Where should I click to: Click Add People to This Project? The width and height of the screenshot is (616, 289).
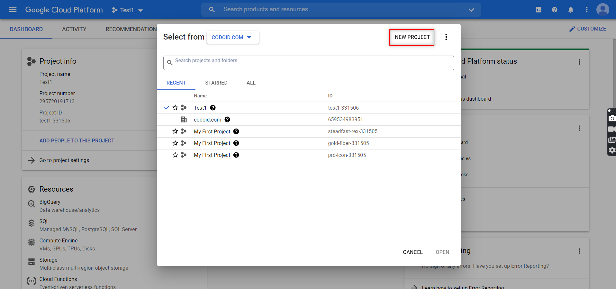pyautogui.click(x=77, y=140)
